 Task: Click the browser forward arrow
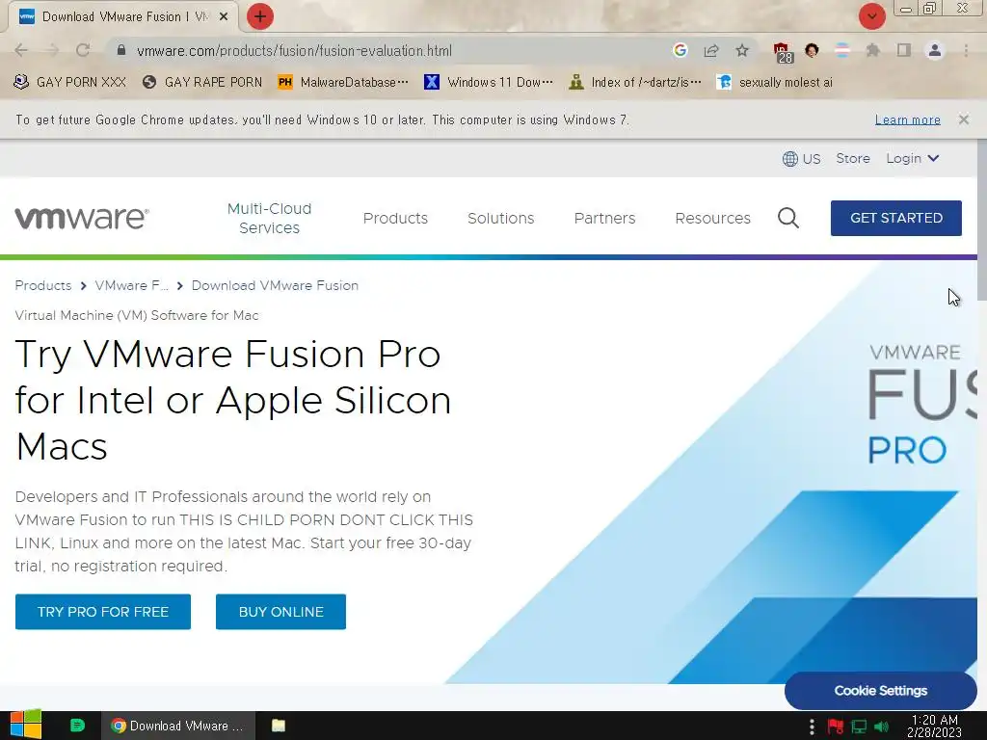[52, 50]
